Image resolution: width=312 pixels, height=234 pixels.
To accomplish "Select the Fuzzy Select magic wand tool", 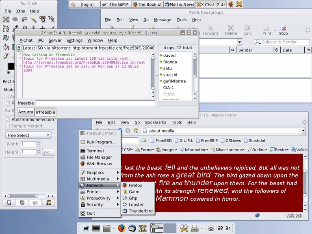I will pyautogui.click(x=34, y=19).
